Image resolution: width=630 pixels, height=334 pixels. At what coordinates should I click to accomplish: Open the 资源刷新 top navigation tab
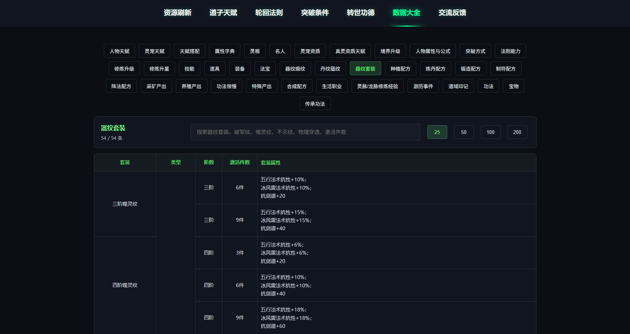(x=177, y=13)
